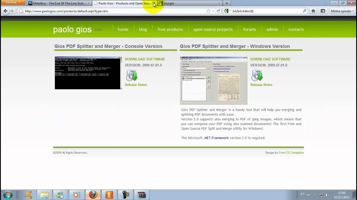
Task: Close the Paolo Gios tab
Action: click(x=154, y=3)
